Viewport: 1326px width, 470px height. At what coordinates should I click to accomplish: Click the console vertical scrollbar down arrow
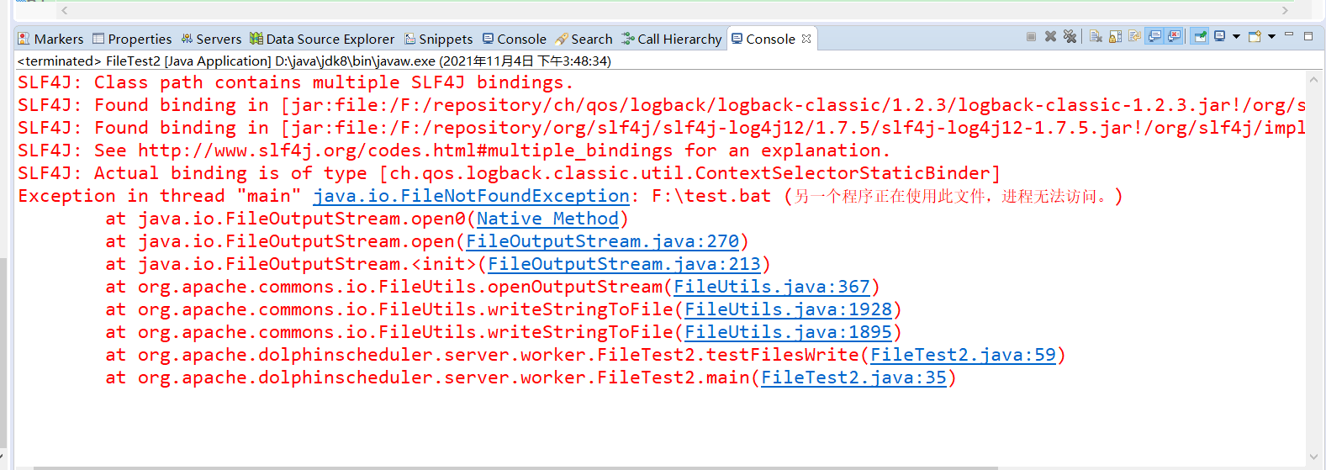1314,458
